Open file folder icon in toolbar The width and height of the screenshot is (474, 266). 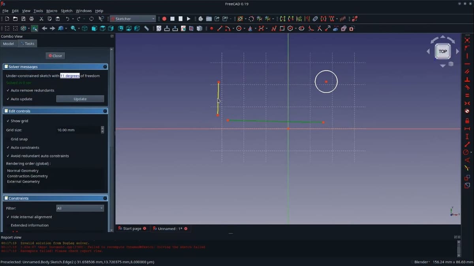15,19
